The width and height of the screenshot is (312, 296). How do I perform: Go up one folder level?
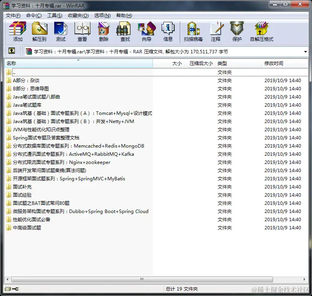coord(12,51)
